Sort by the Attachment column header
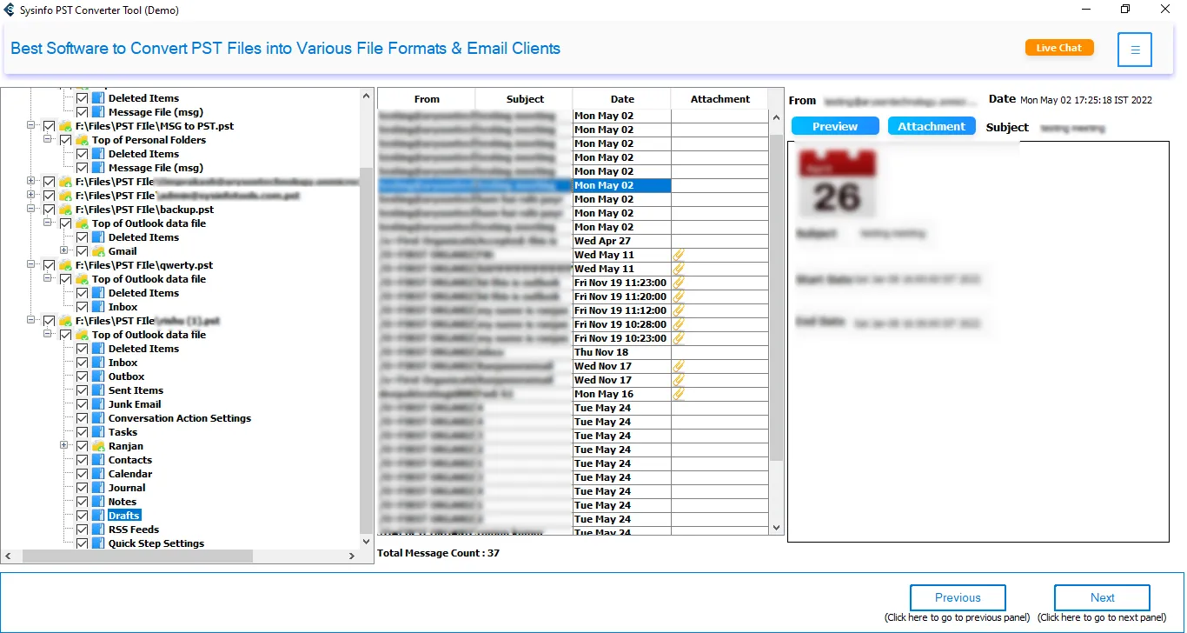The width and height of the screenshot is (1187, 633). click(720, 99)
